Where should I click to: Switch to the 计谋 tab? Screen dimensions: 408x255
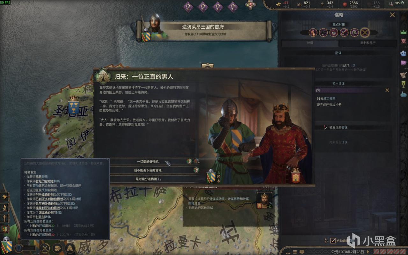pyautogui.click(x=310, y=43)
